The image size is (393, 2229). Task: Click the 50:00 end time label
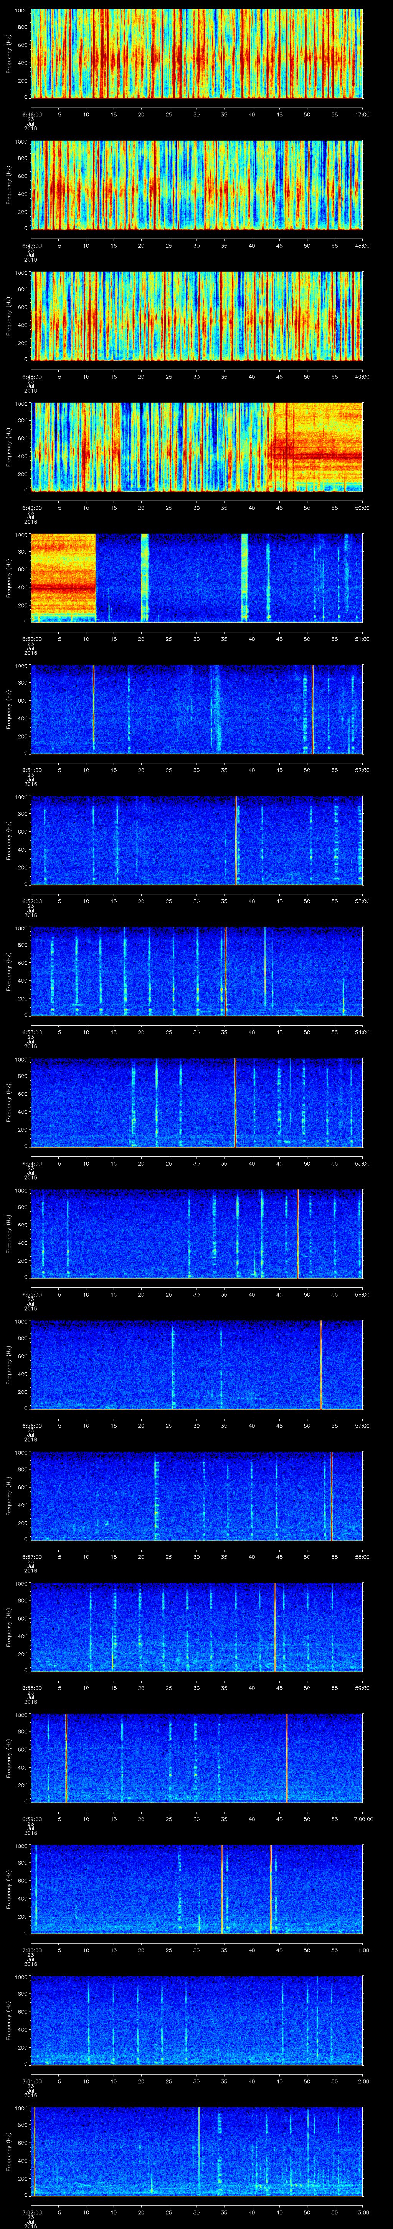tap(362, 508)
